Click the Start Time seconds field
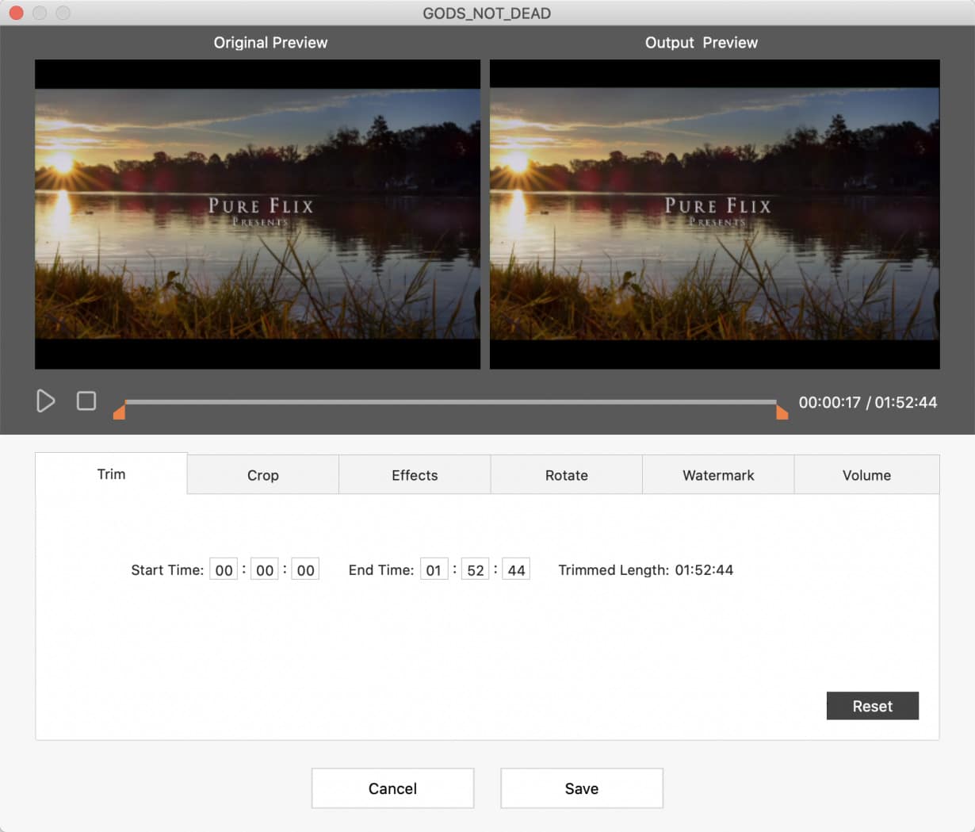This screenshot has width=975, height=832. tap(305, 570)
